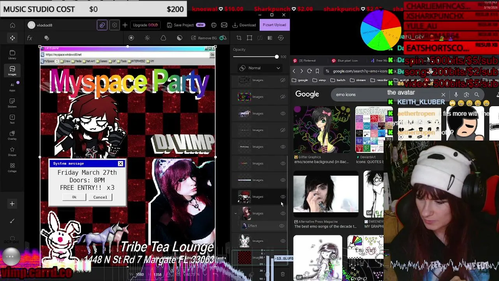Hide the white line Images layer
Viewport: 499px width, 281px height.
tap(283, 180)
